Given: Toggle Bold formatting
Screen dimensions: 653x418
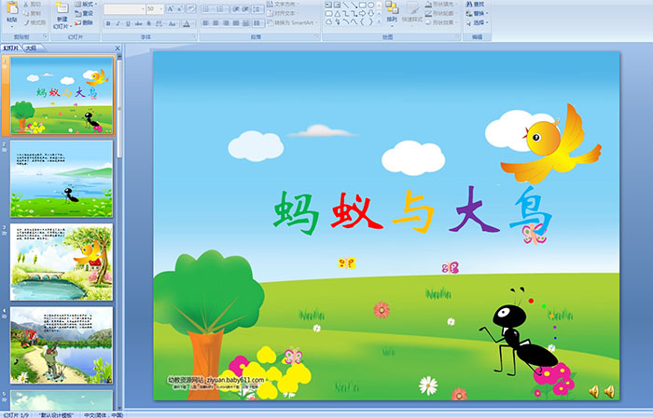Looking at the screenshot, I should click(108, 23).
